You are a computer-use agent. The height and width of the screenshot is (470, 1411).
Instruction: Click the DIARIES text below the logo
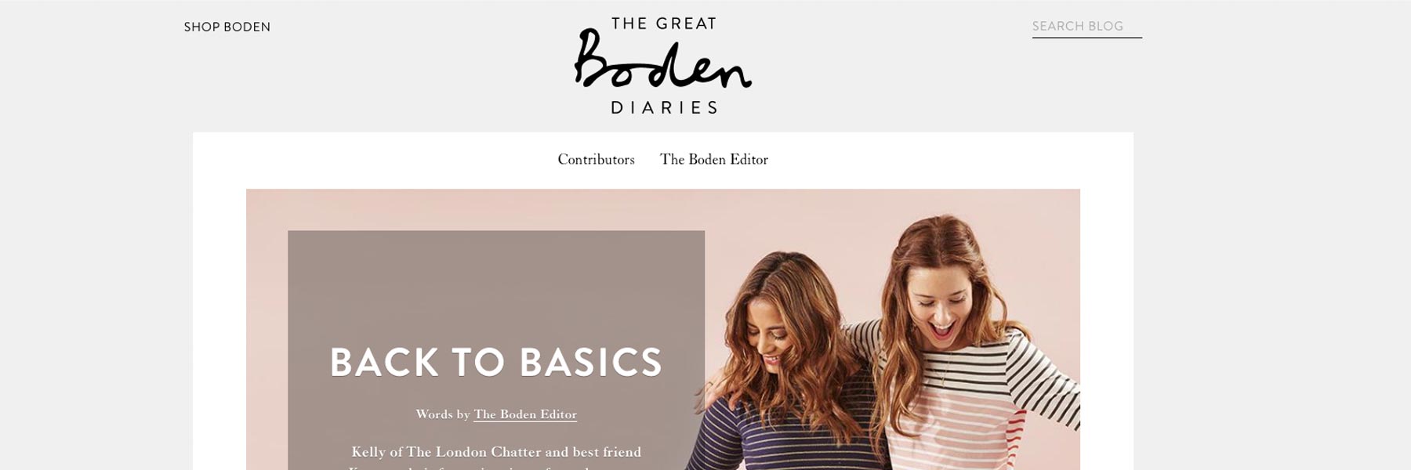click(x=664, y=107)
